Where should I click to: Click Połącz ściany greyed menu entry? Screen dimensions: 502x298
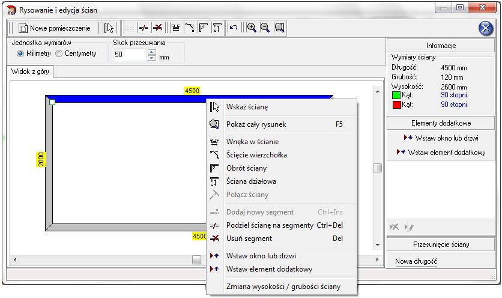[282, 195]
